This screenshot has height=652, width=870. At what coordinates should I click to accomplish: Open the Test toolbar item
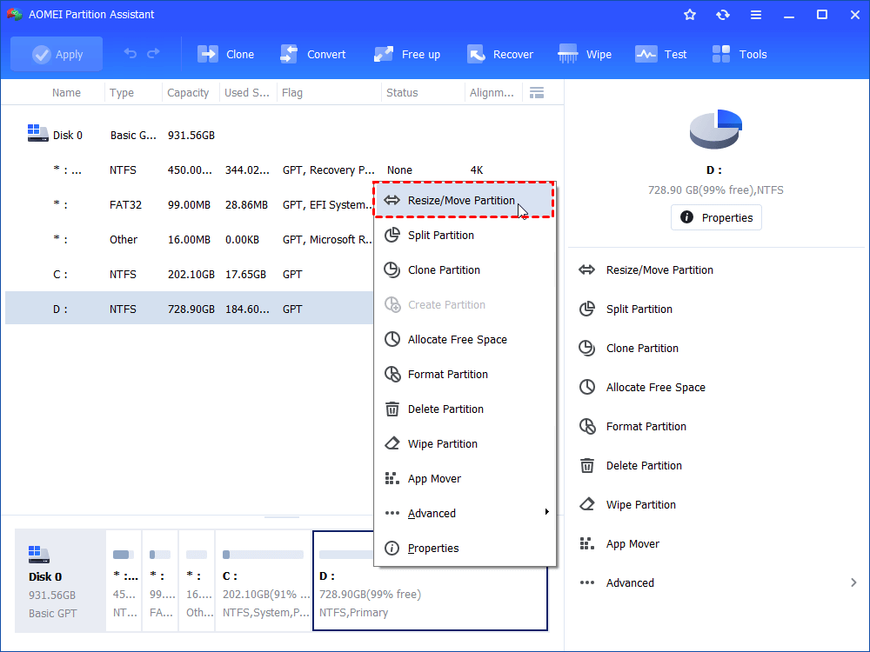pyautogui.click(x=661, y=54)
